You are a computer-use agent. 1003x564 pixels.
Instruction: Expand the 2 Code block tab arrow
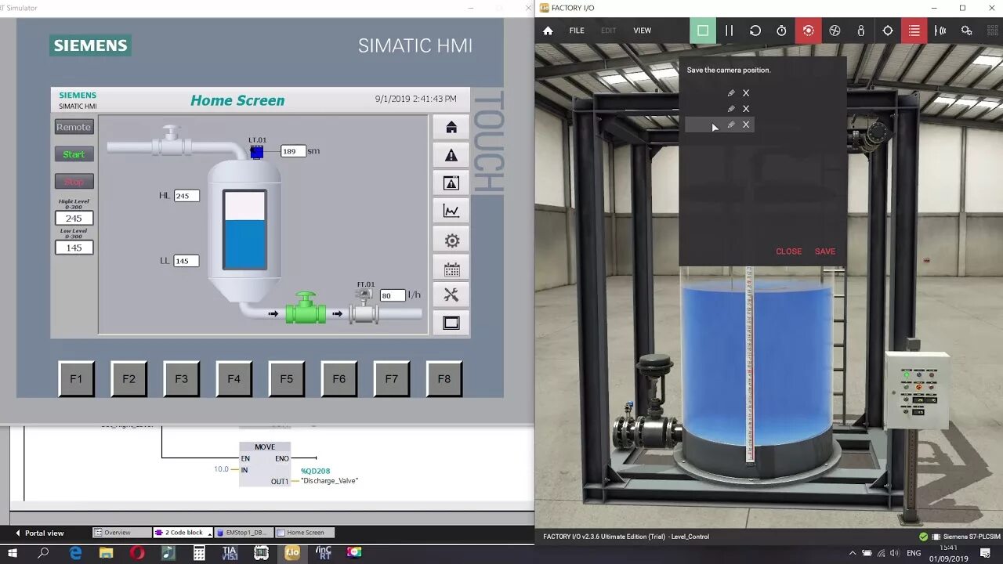coord(209,533)
